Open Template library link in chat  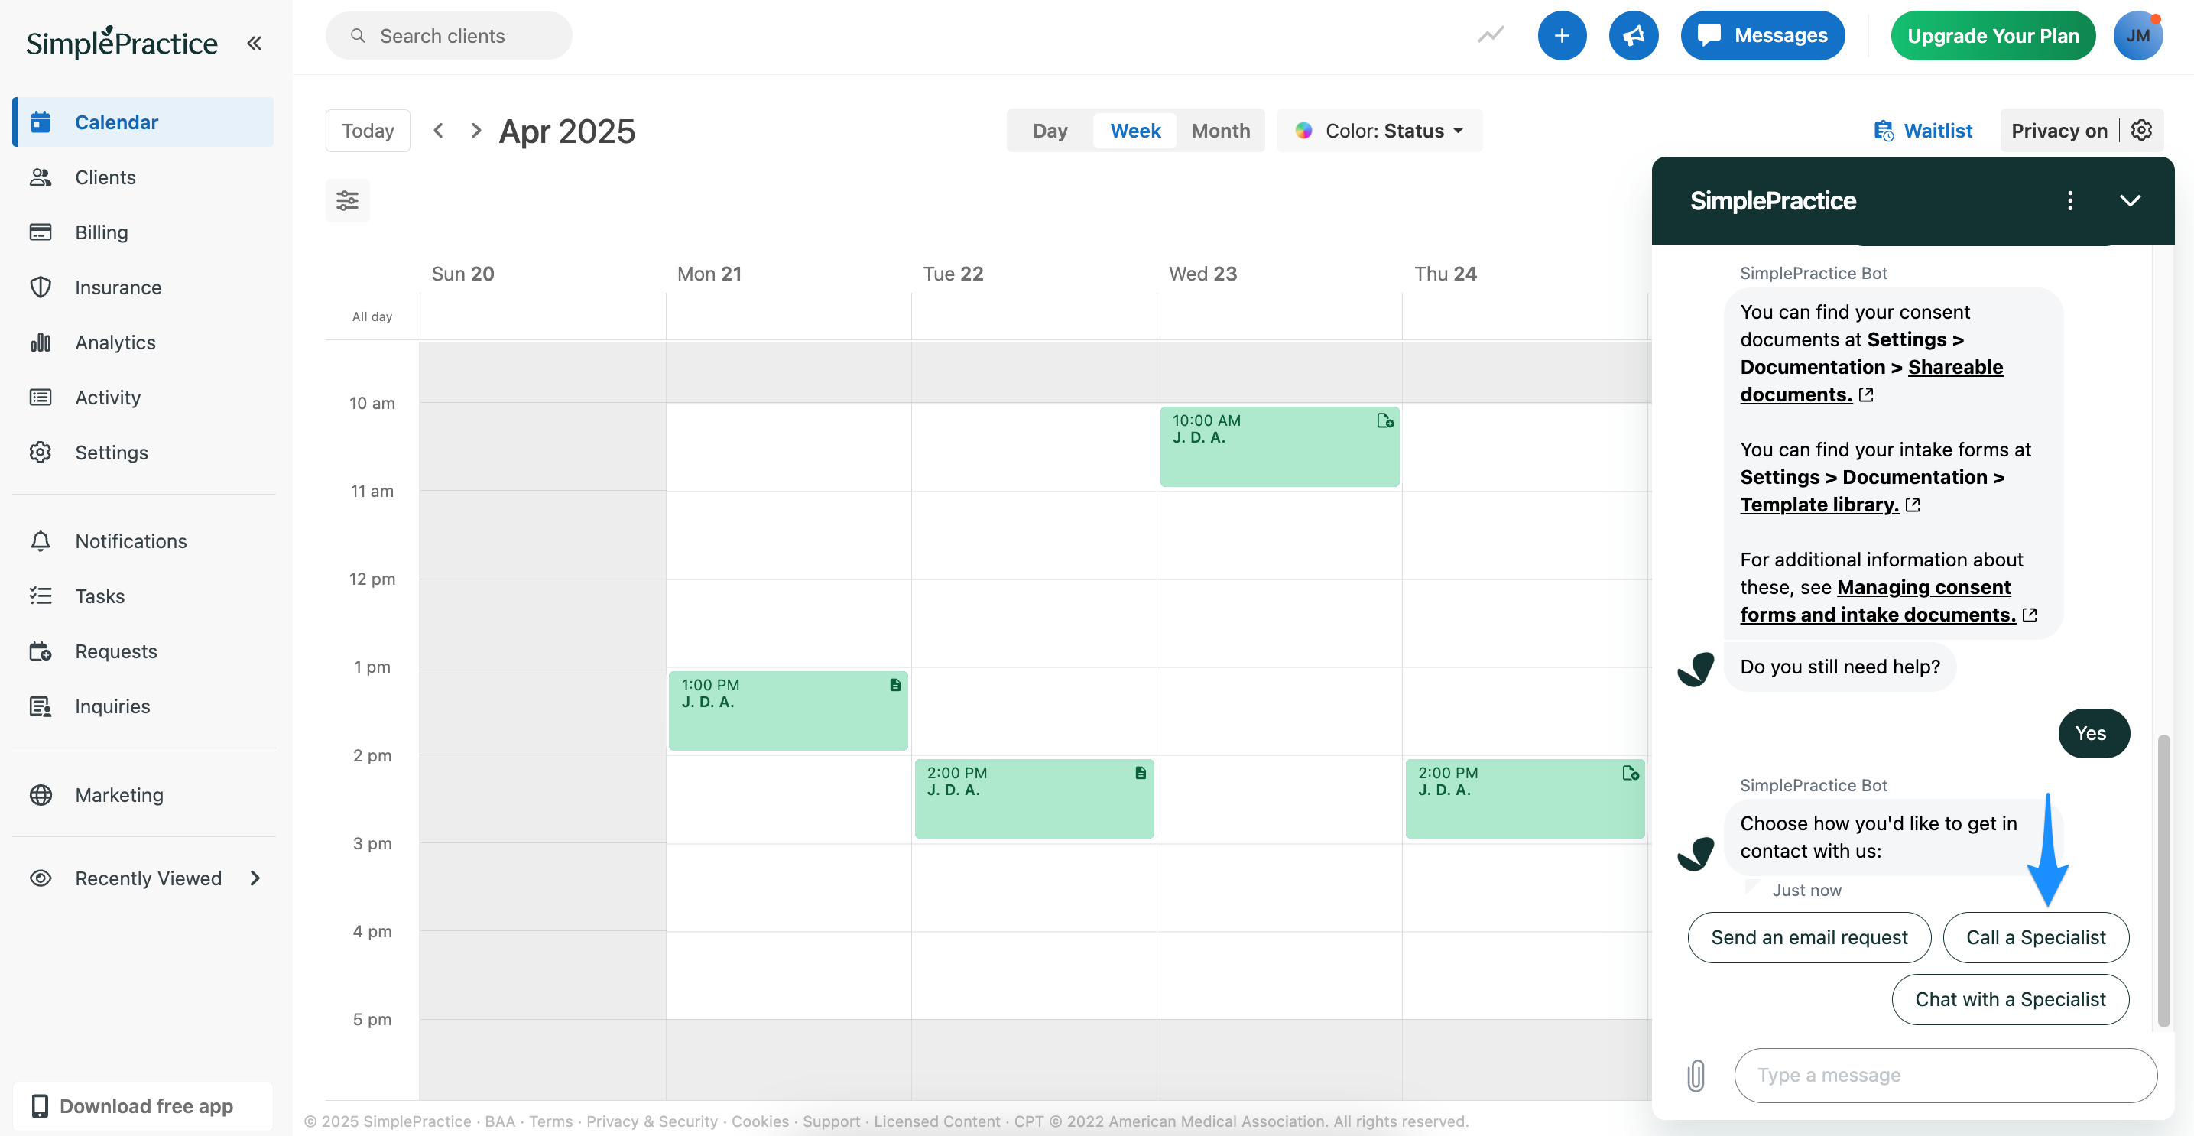pyautogui.click(x=1819, y=504)
